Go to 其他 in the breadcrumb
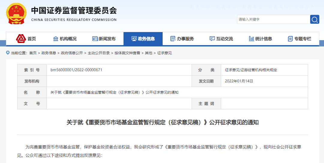The image size is (324, 163). [148, 53]
